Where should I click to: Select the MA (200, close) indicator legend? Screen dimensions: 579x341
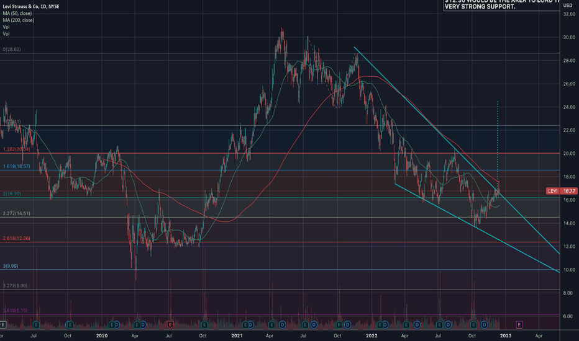click(18, 20)
